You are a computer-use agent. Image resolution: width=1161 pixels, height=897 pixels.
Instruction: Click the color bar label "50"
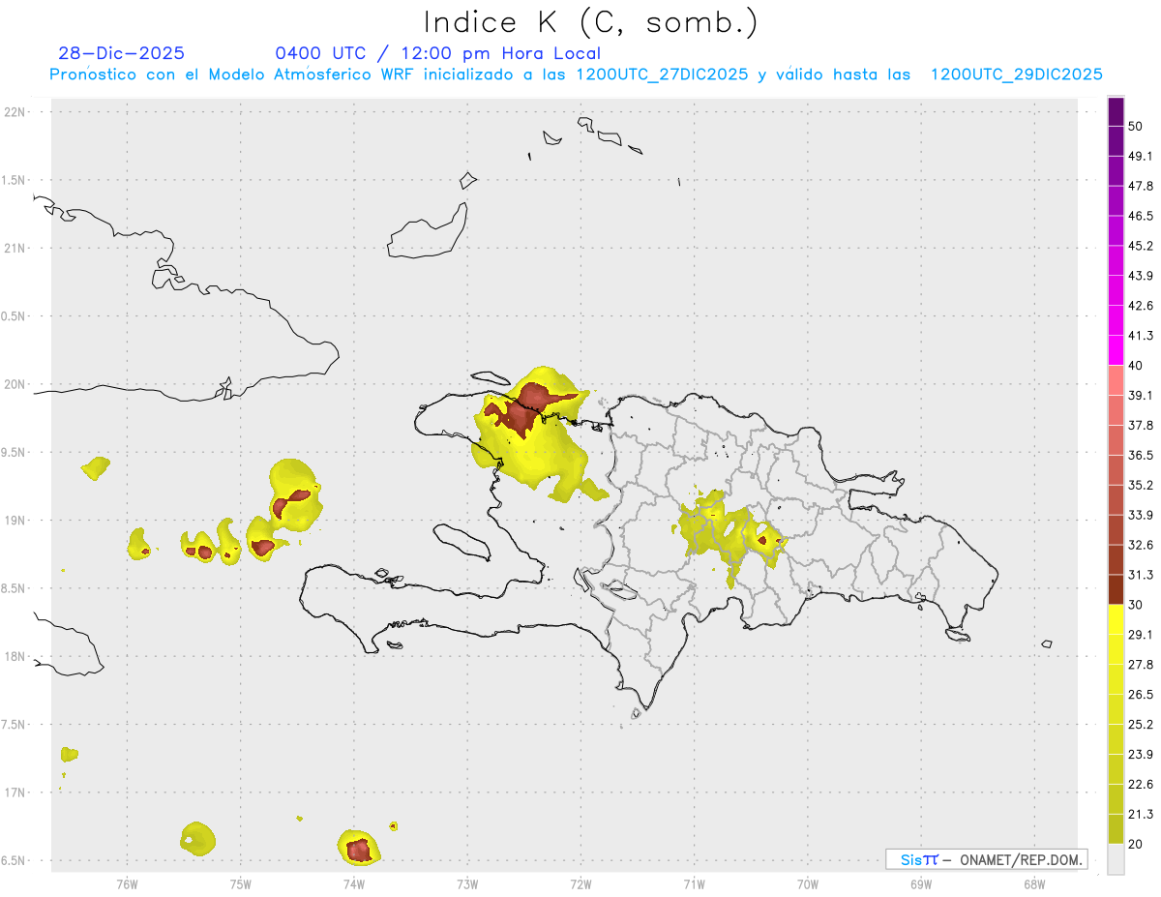1136,127
